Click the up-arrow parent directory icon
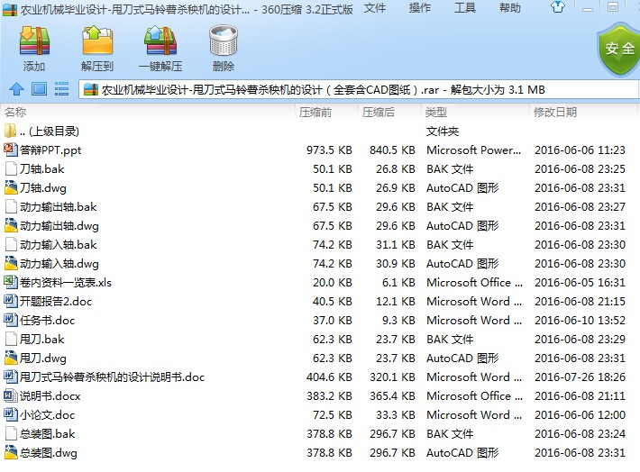Viewport: 640px width, 472px height. 16,89
